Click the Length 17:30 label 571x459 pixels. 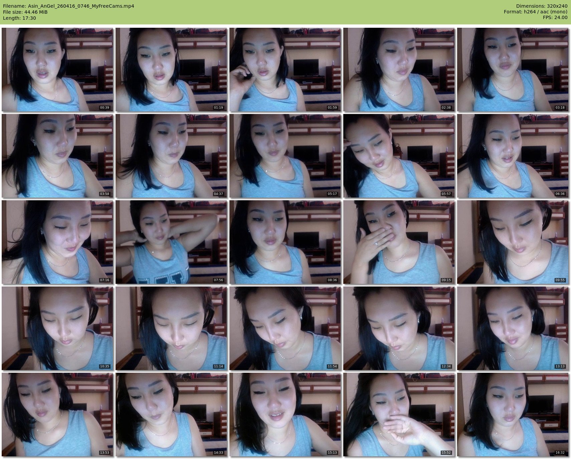(19, 18)
